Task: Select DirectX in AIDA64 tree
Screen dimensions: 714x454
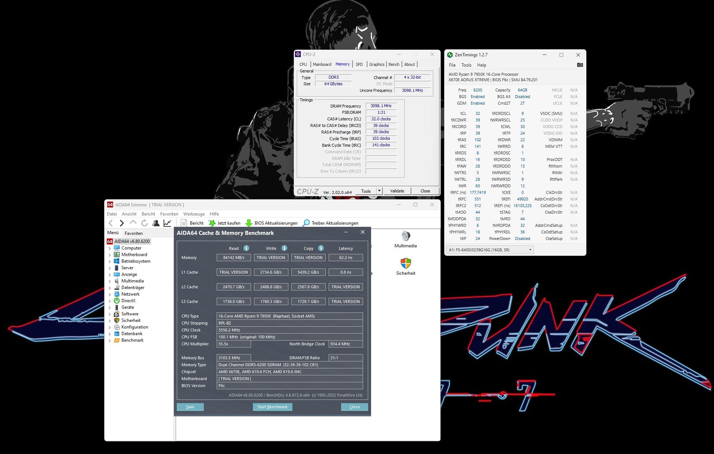Action: [x=128, y=301]
